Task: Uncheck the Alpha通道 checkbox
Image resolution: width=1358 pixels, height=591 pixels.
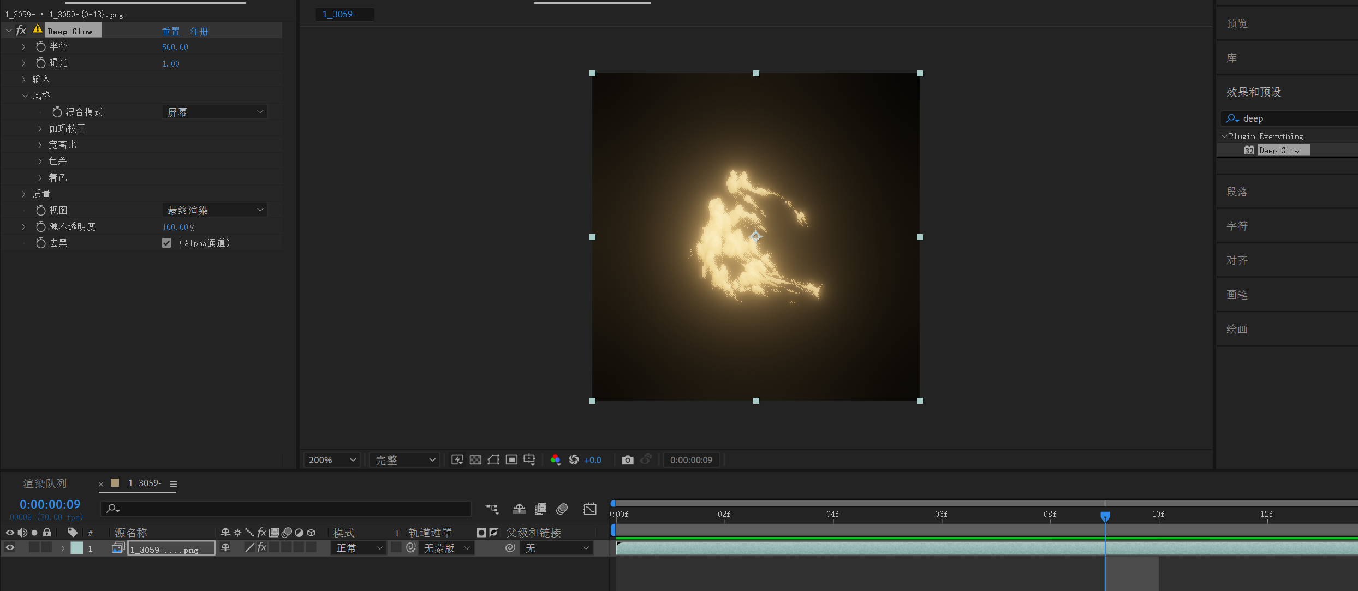Action: coord(166,243)
